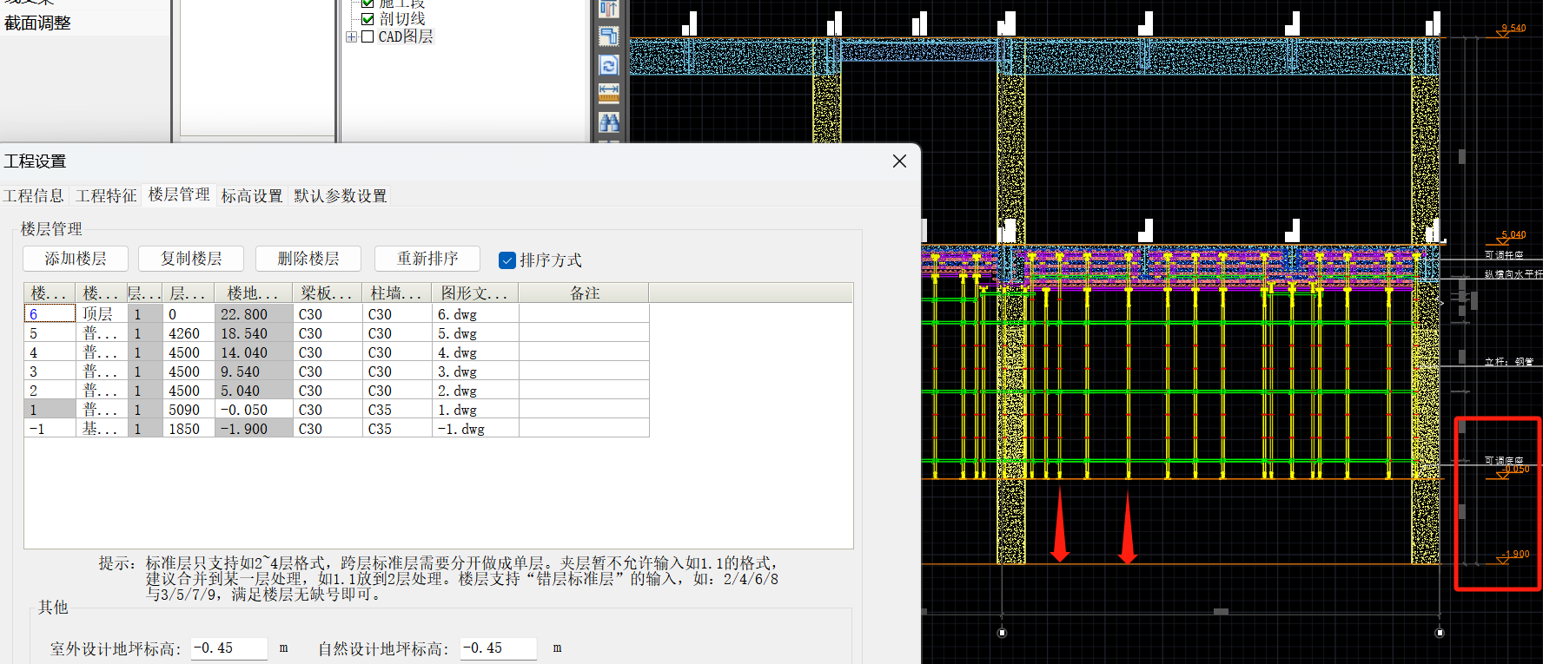Click the 室外设计地坪标高 input field
Screen dimensions: 1543x664
tap(228, 648)
